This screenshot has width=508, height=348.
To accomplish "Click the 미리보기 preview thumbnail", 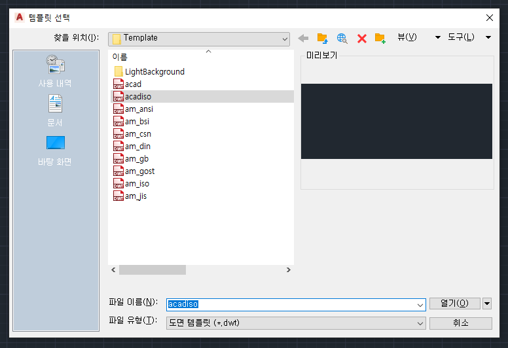I will coord(397,122).
